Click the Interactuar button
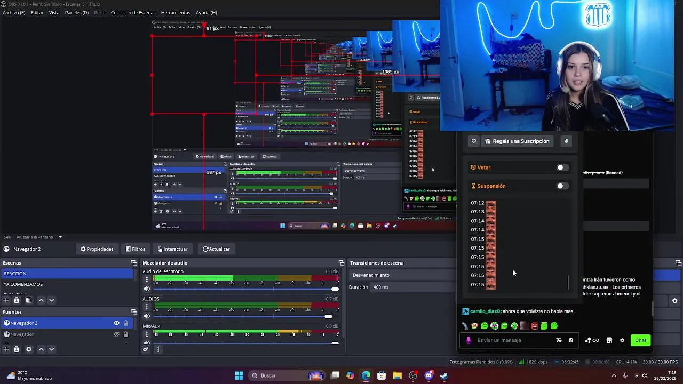683x384 pixels. click(x=172, y=249)
